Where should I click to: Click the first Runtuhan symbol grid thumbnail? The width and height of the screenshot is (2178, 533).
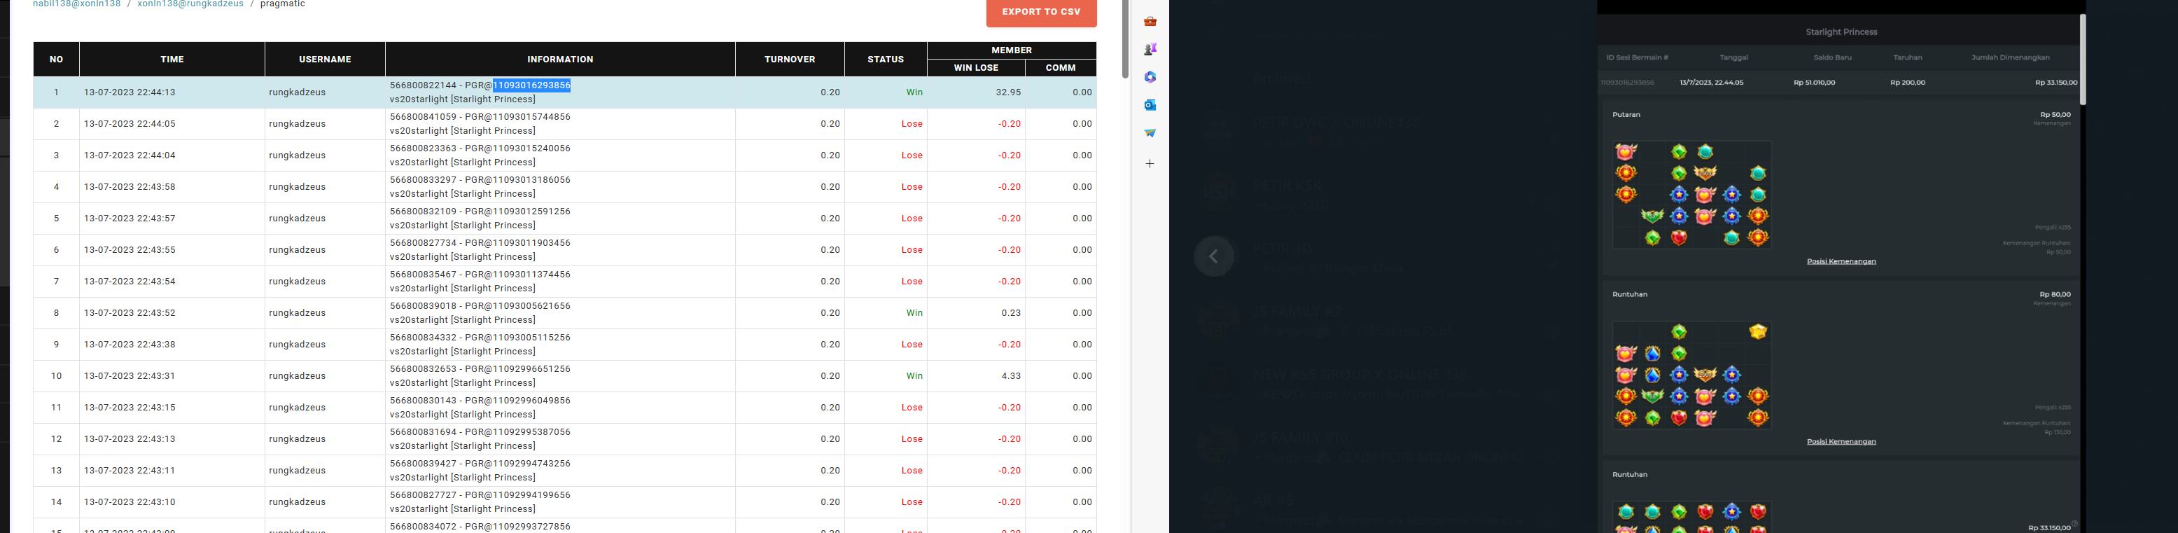pos(1691,375)
